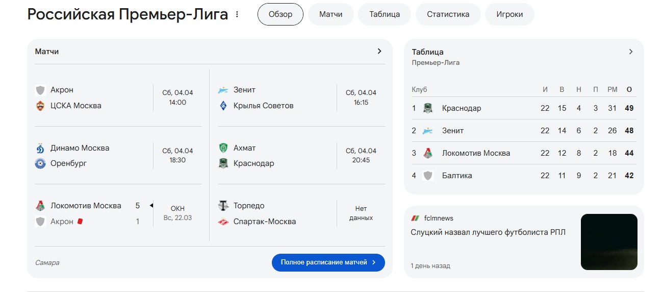Expand the Таблица section with the chevron
This screenshot has width=663, height=292.
click(631, 52)
